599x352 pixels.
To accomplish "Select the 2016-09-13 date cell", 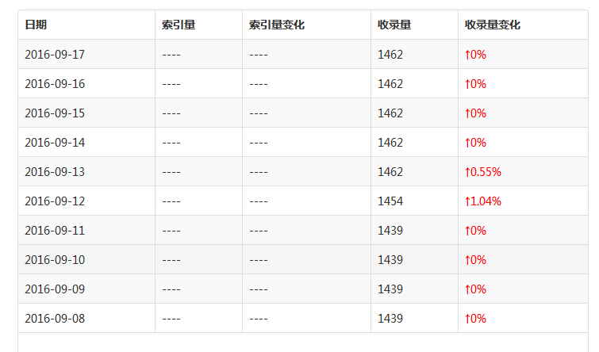I will (55, 172).
